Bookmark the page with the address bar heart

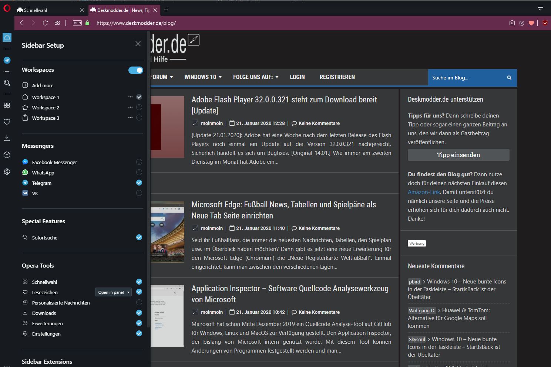tap(531, 23)
